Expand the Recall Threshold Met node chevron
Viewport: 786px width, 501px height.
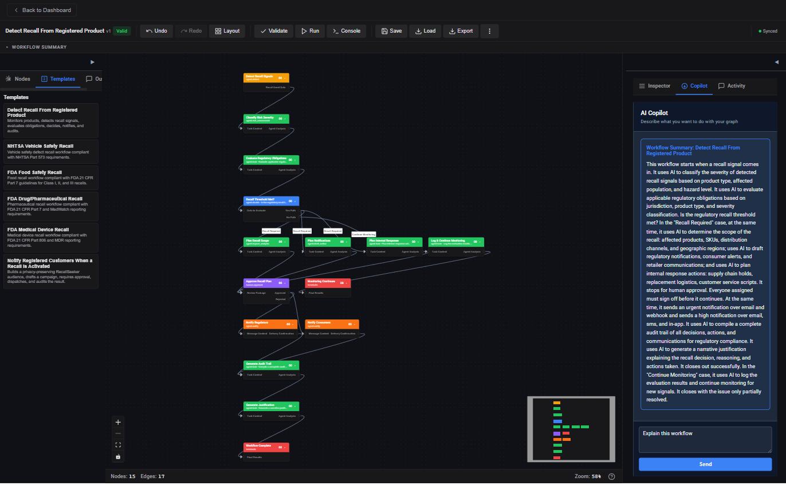[x=294, y=201]
